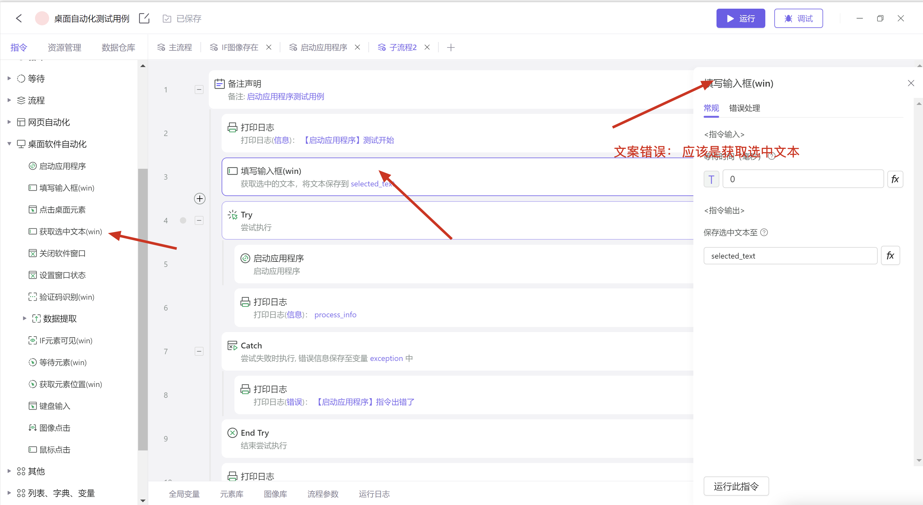Select 关闭软件窗口 command

pyautogui.click(x=57, y=253)
